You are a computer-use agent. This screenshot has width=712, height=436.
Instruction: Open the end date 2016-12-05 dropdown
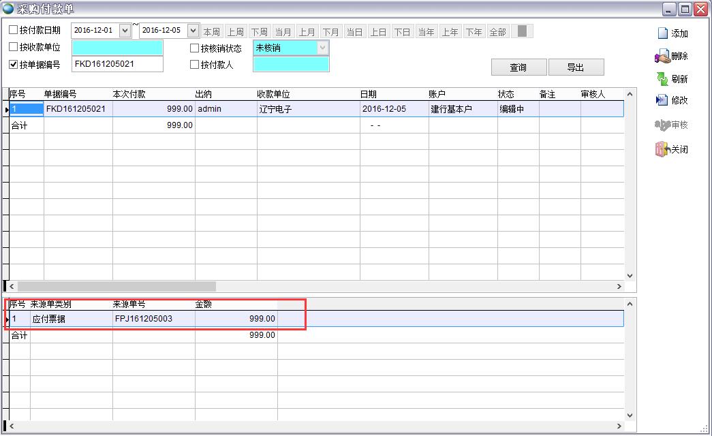[192, 31]
